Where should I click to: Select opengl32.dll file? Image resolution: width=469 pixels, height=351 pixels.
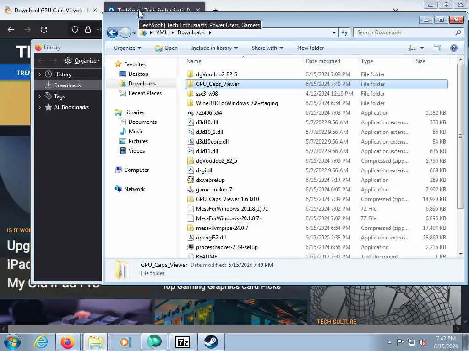pos(211,238)
